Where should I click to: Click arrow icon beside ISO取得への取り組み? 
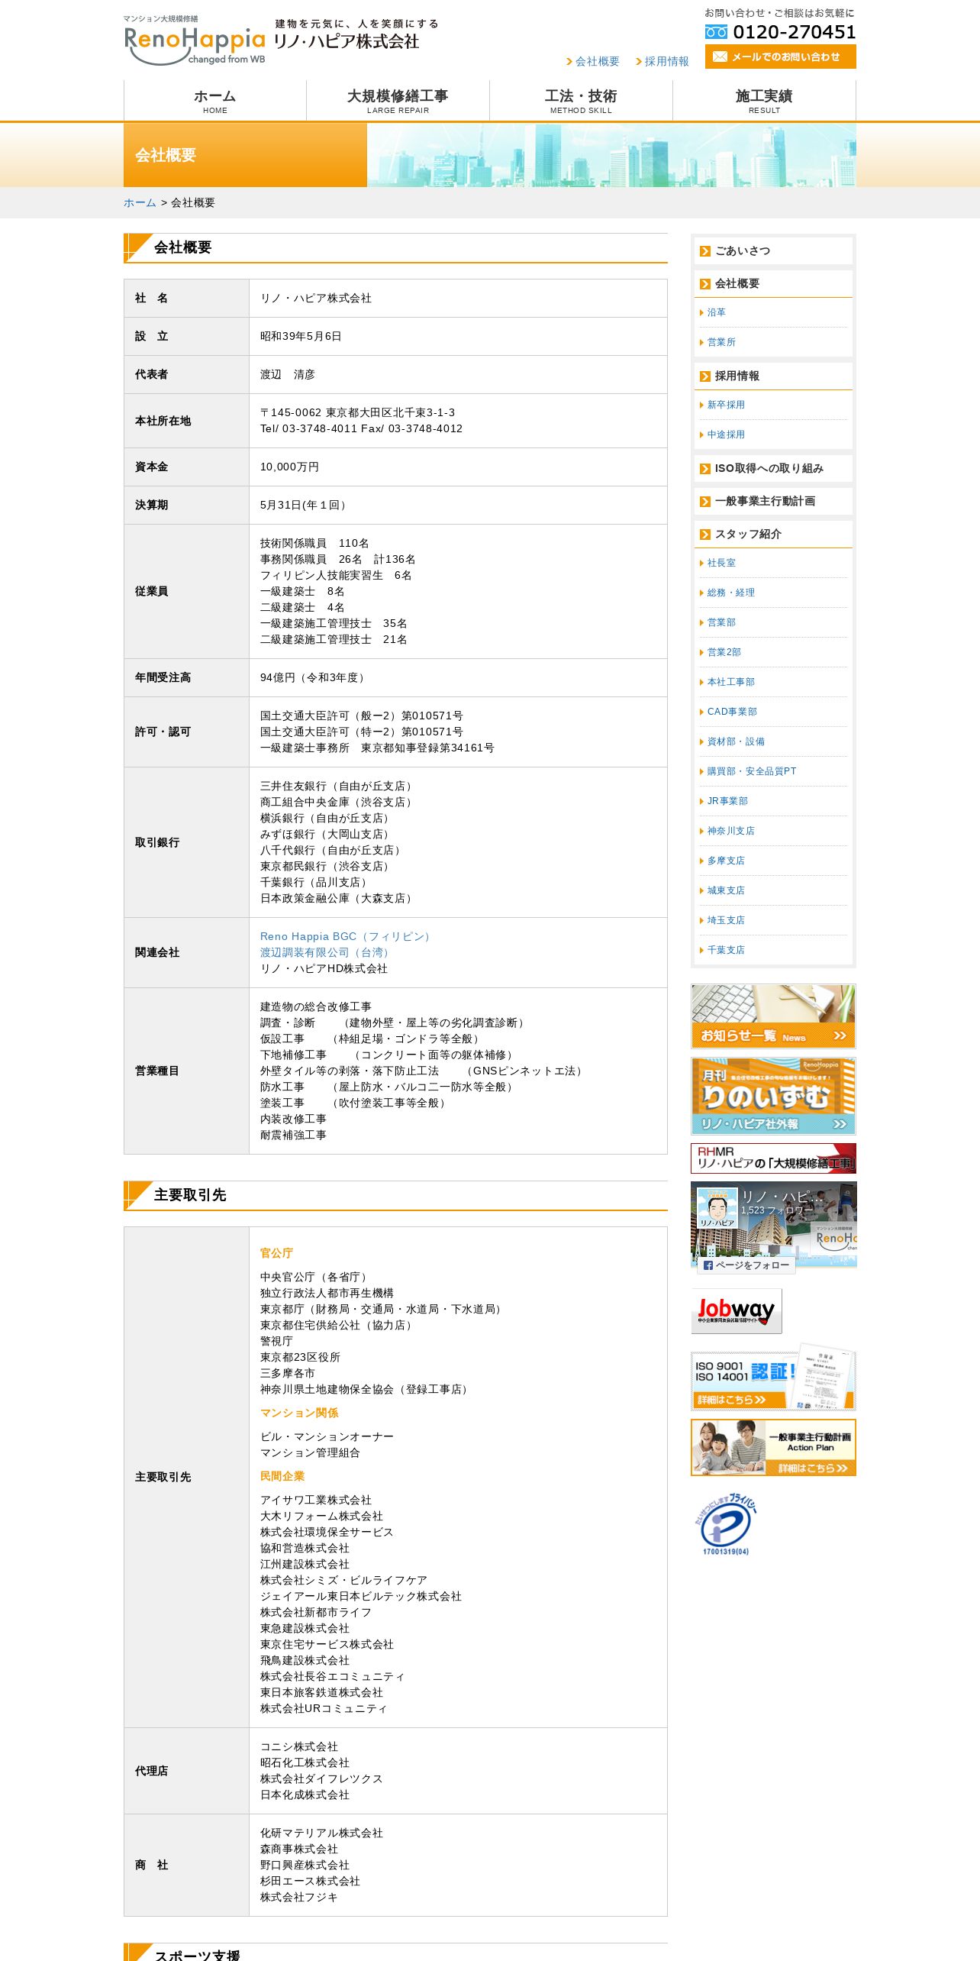[705, 469]
